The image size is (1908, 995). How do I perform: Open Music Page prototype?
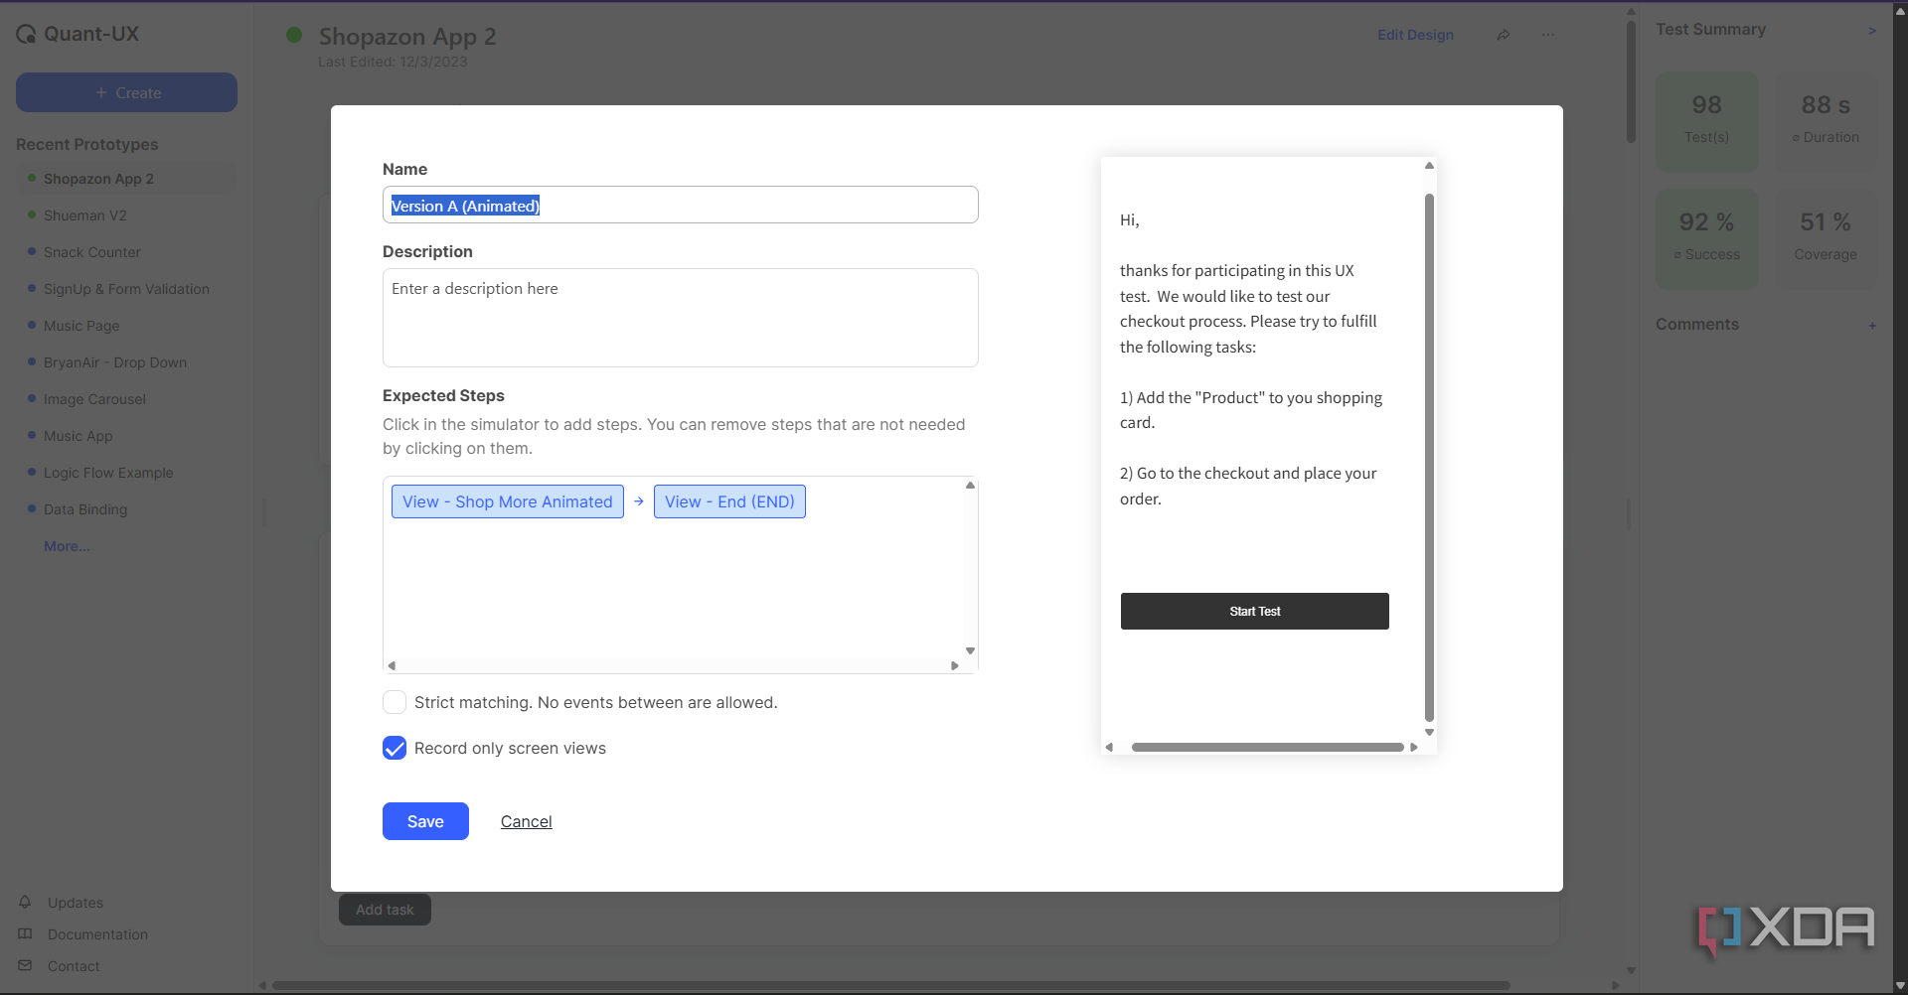[81, 326]
